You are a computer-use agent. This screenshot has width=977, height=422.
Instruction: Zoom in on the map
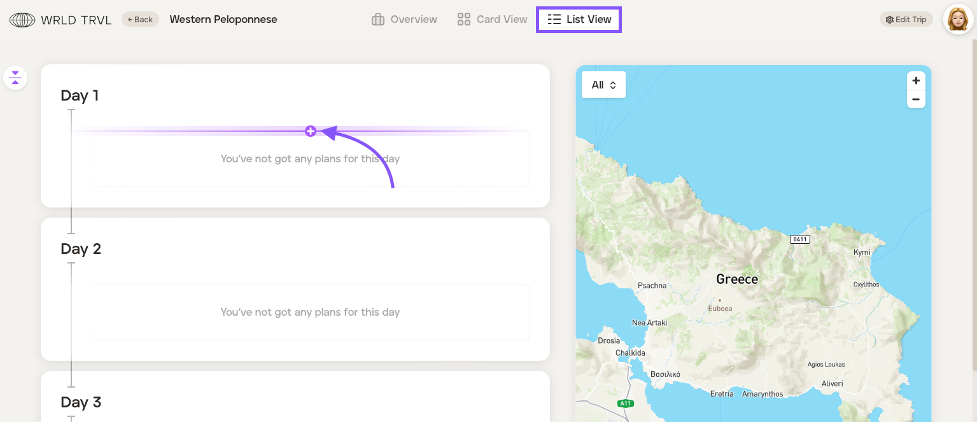[916, 81]
